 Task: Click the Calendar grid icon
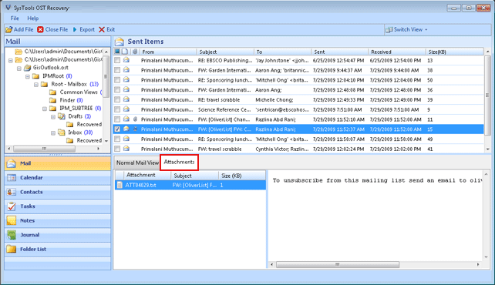click(12, 178)
